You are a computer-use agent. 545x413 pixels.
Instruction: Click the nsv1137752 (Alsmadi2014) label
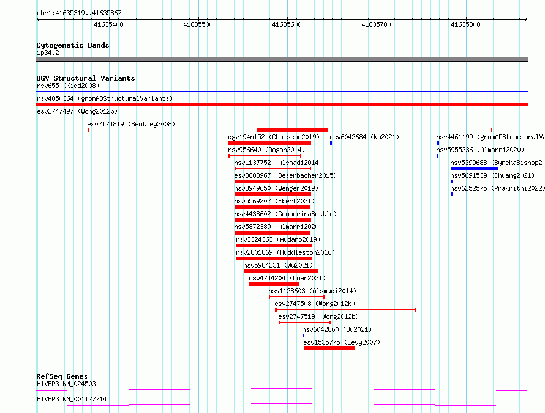(x=278, y=163)
